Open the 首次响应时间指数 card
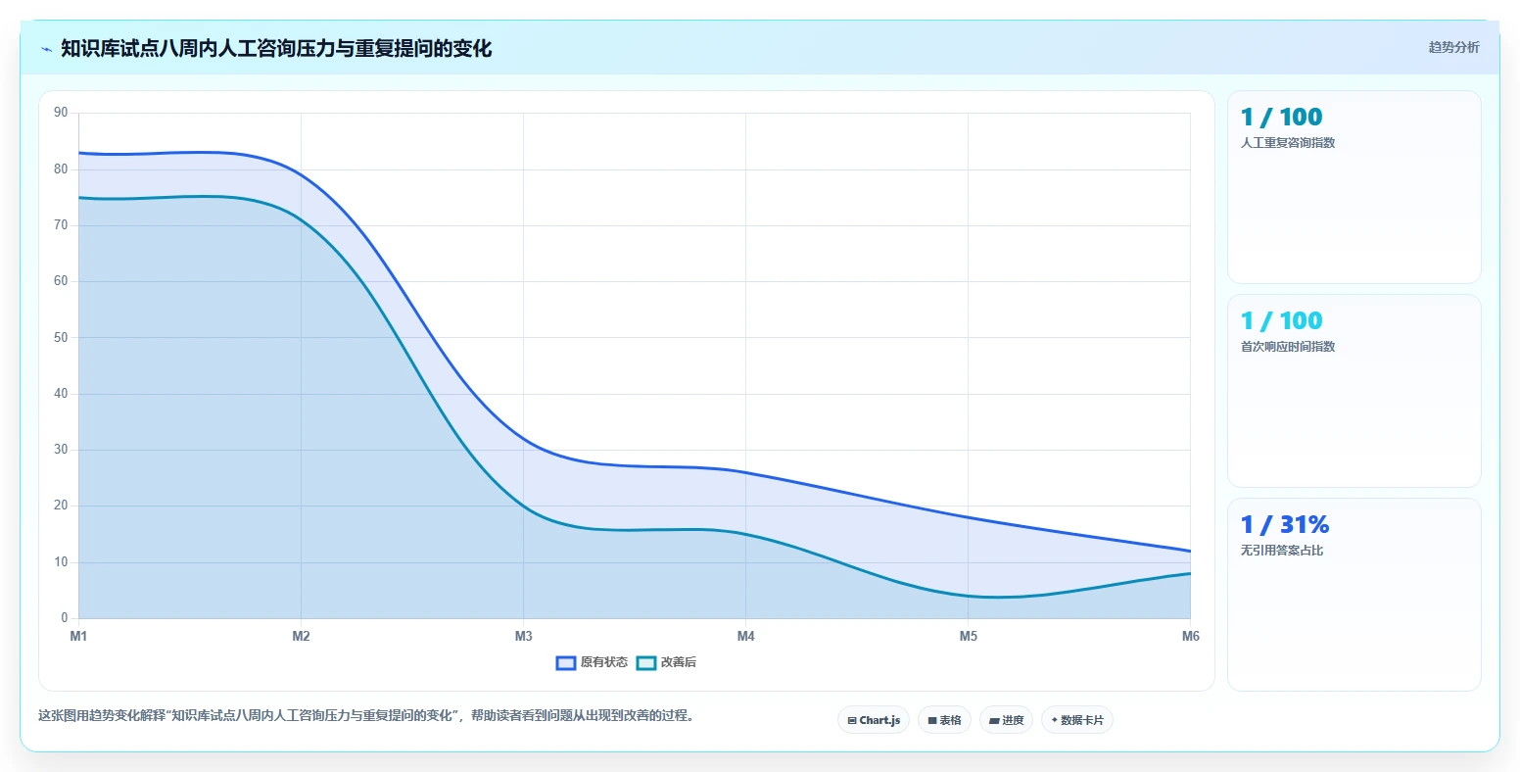The width and height of the screenshot is (1520, 772). tap(1354, 391)
